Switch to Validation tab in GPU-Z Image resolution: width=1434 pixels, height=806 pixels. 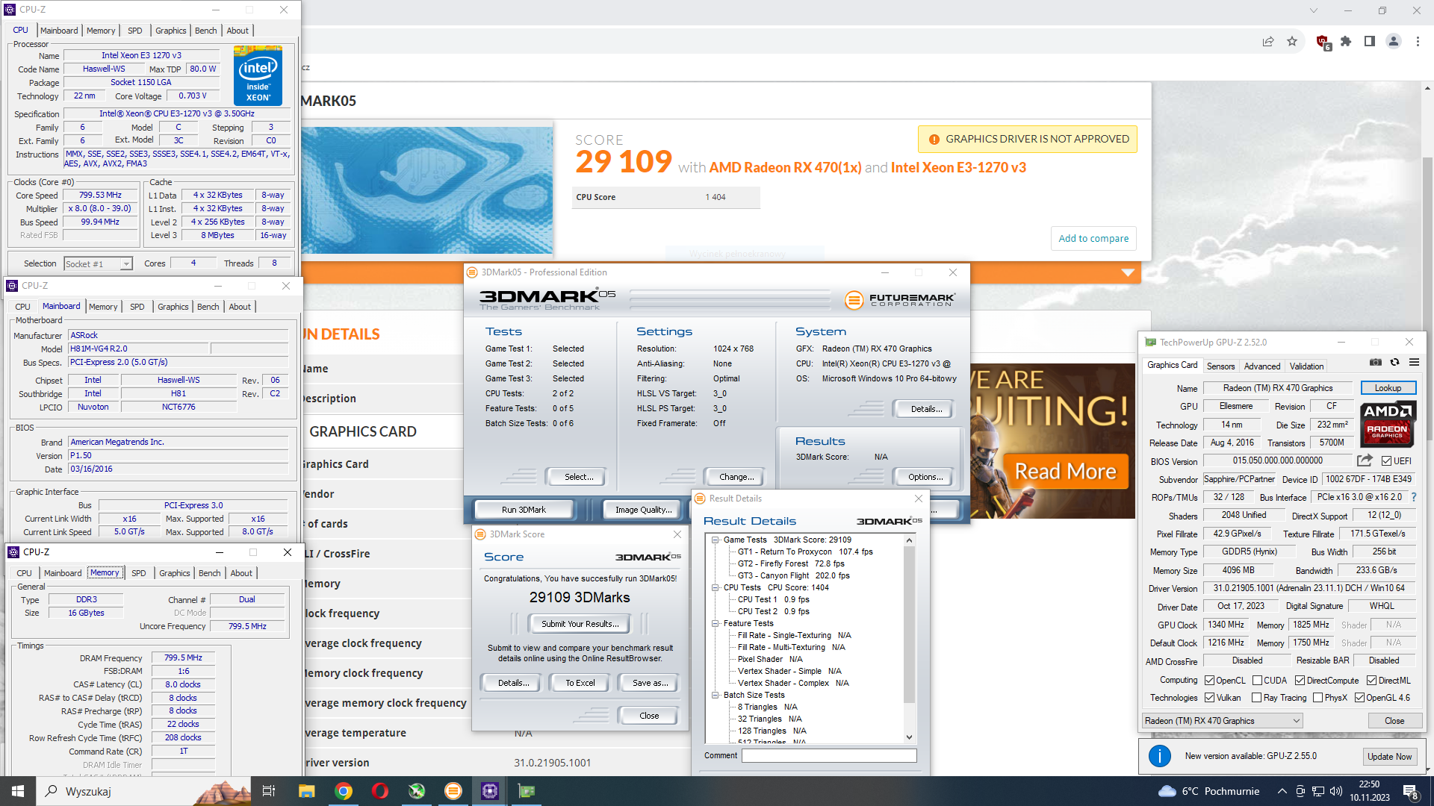(1306, 366)
